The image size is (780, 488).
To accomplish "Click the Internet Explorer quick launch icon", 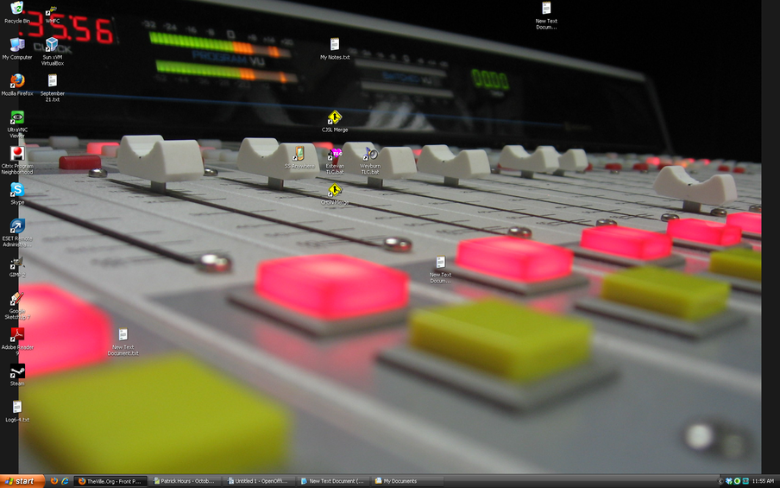I will [x=65, y=481].
